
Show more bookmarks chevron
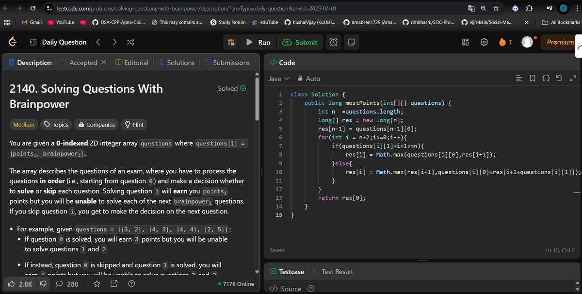pyautogui.click(x=527, y=22)
